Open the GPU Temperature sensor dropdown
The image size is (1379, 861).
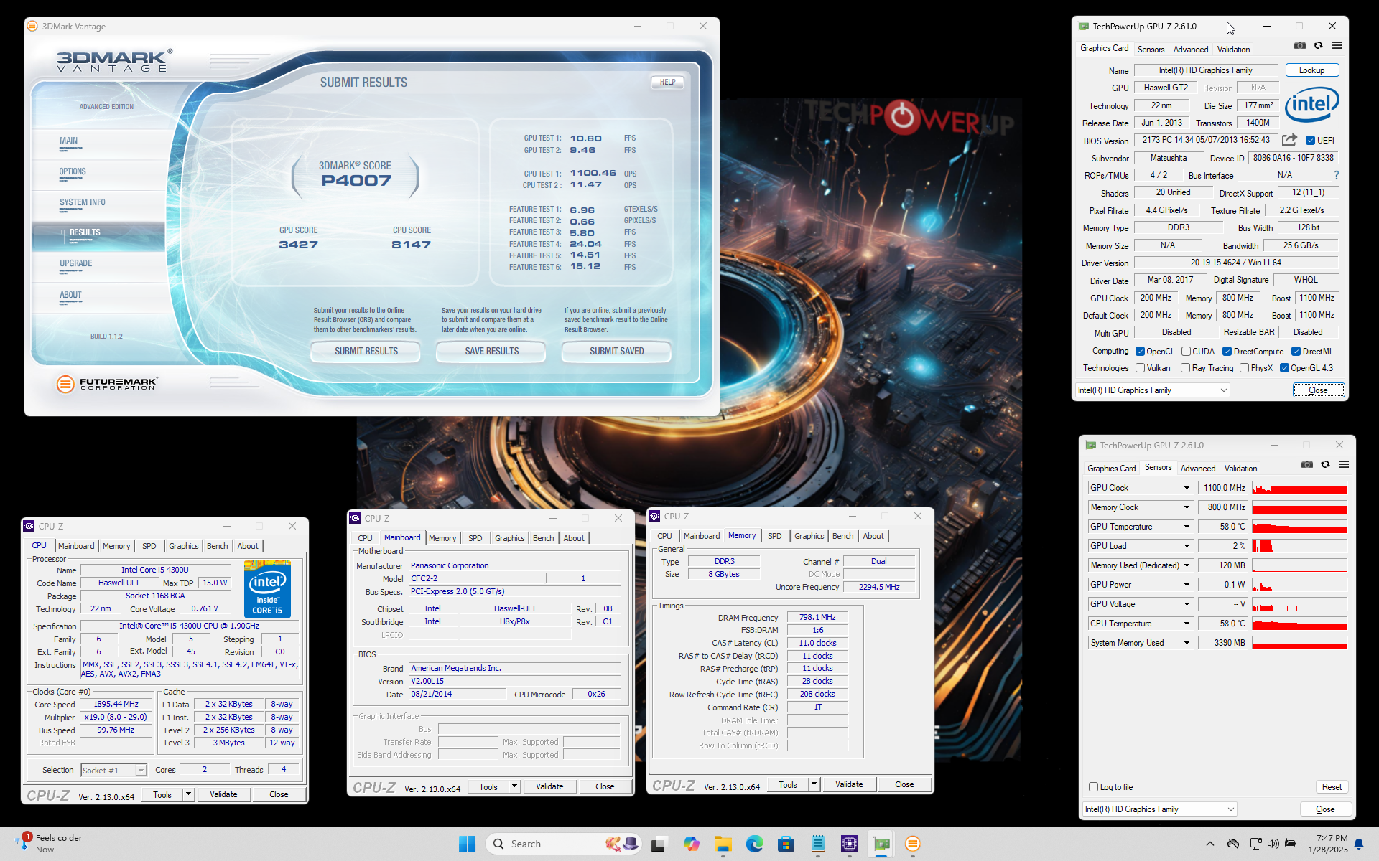coord(1187,527)
